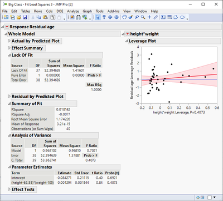Click the Observations value 40
Screen dimensions: 223x201
pos(68,129)
